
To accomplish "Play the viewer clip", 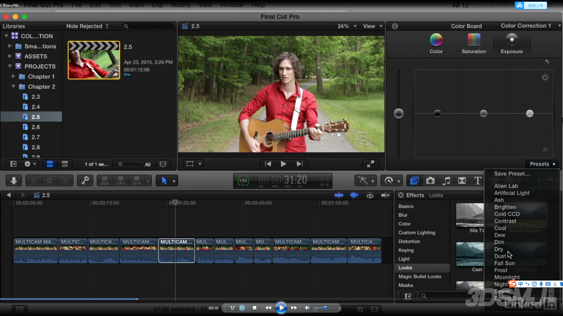I will coord(283,164).
